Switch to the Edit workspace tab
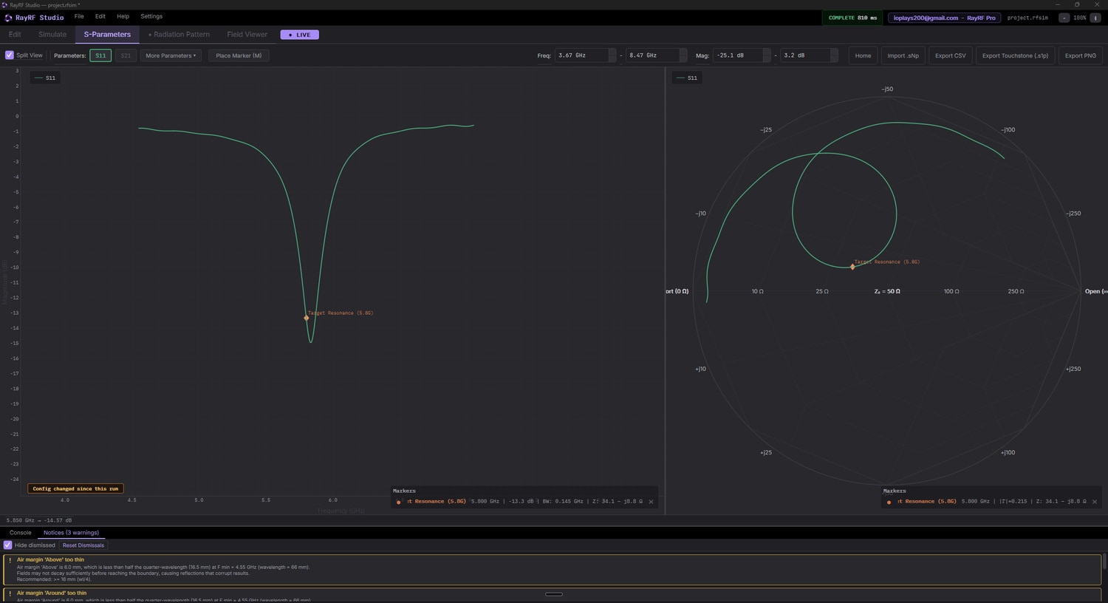1108x603 pixels. pyautogui.click(x=15, y=35)
